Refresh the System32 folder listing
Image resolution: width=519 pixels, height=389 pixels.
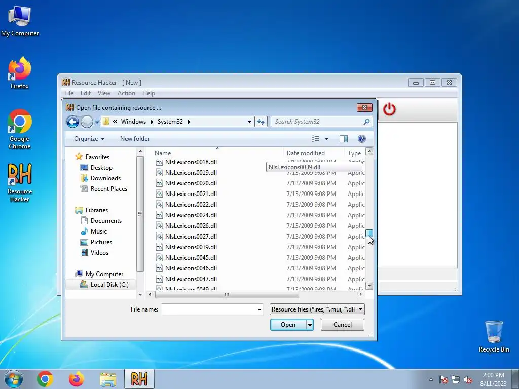coord(261,122)
